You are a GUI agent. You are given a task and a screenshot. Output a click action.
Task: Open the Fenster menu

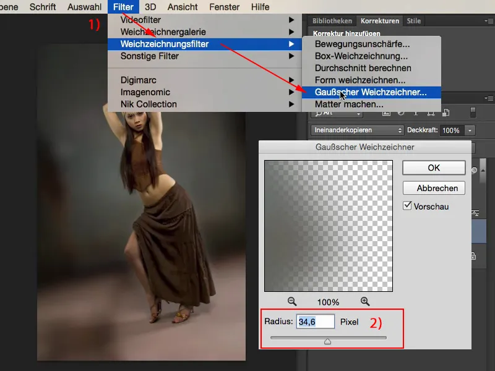coord(224,7)
